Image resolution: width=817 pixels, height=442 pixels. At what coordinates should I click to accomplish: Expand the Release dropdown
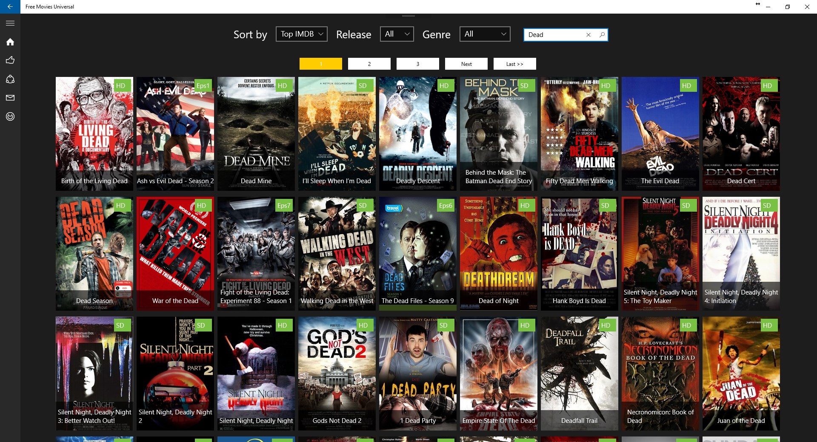click(x=397, y=34)
